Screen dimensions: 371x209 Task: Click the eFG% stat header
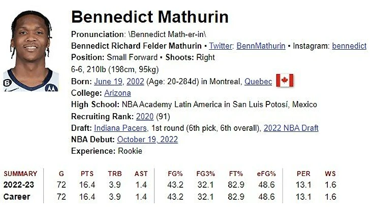coord(266,174)
